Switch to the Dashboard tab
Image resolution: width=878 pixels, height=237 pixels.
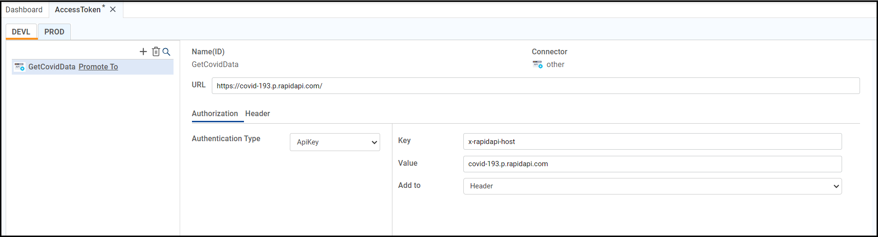(24, 9)
